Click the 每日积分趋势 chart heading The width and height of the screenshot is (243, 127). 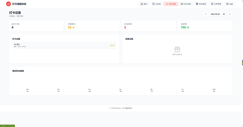18,71
